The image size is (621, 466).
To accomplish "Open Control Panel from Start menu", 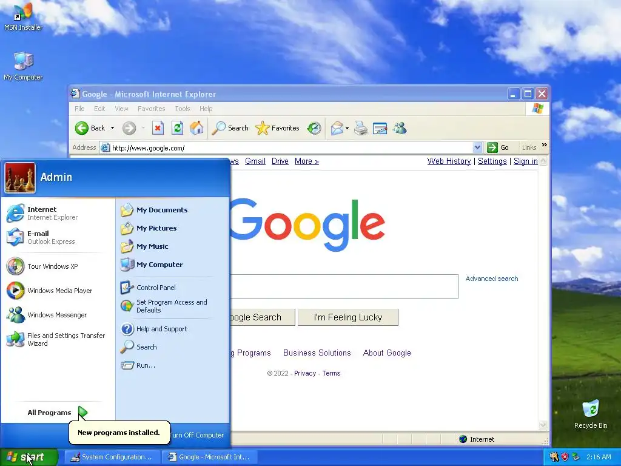I will 172,288.
